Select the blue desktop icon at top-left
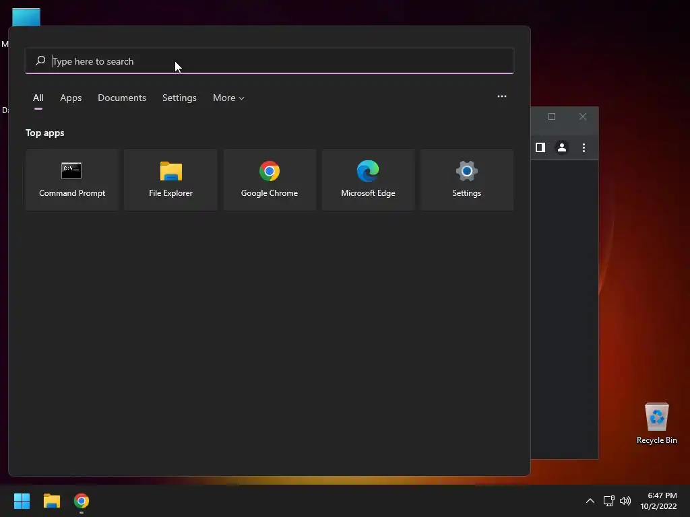 tap(26, 17)
